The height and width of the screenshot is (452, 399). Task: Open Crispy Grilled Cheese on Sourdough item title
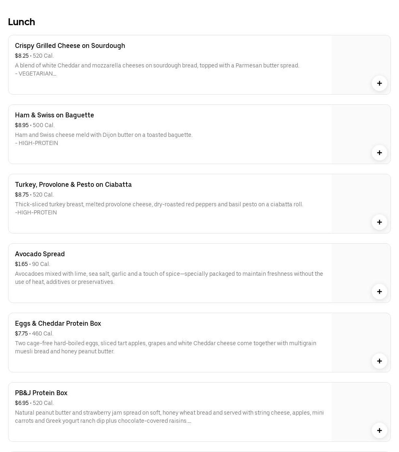pos(70,46)
